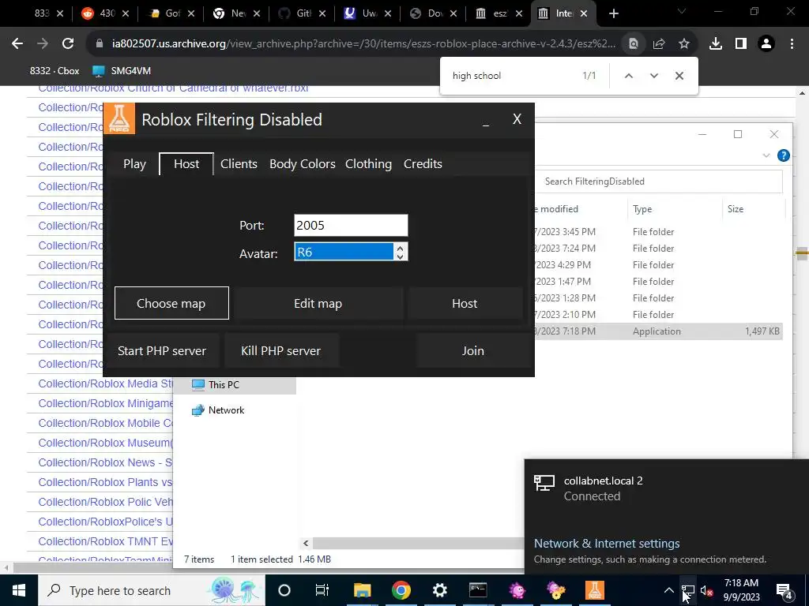
Task: Click Start PHP server
Action: [161, 351]
